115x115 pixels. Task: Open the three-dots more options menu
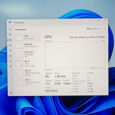[x=104, y=28]
